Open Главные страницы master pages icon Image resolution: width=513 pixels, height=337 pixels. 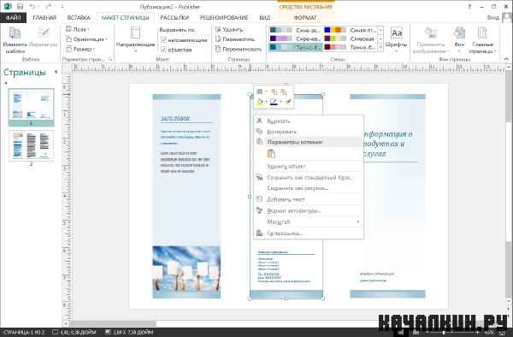[482, 33]
